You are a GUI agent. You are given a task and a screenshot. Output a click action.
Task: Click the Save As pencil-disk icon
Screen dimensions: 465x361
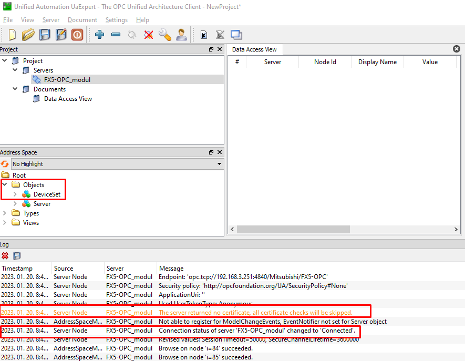click(x=61, y=35)
